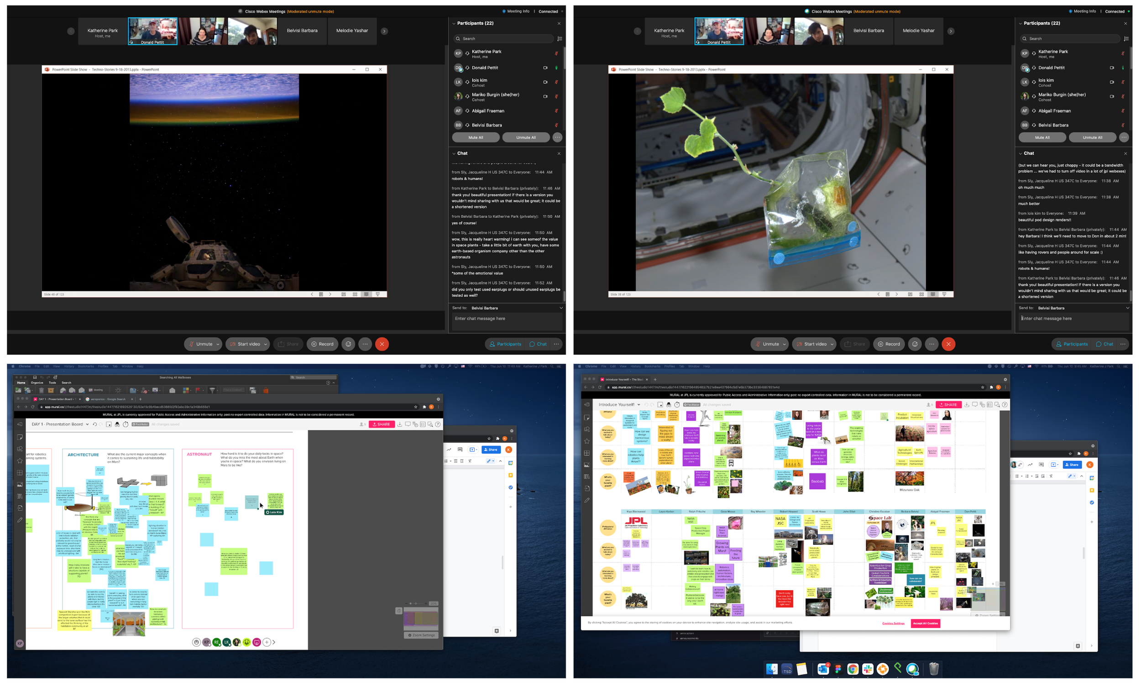Toggle Start video in the aurora-slide Webex window

click(x=245, y=344)
